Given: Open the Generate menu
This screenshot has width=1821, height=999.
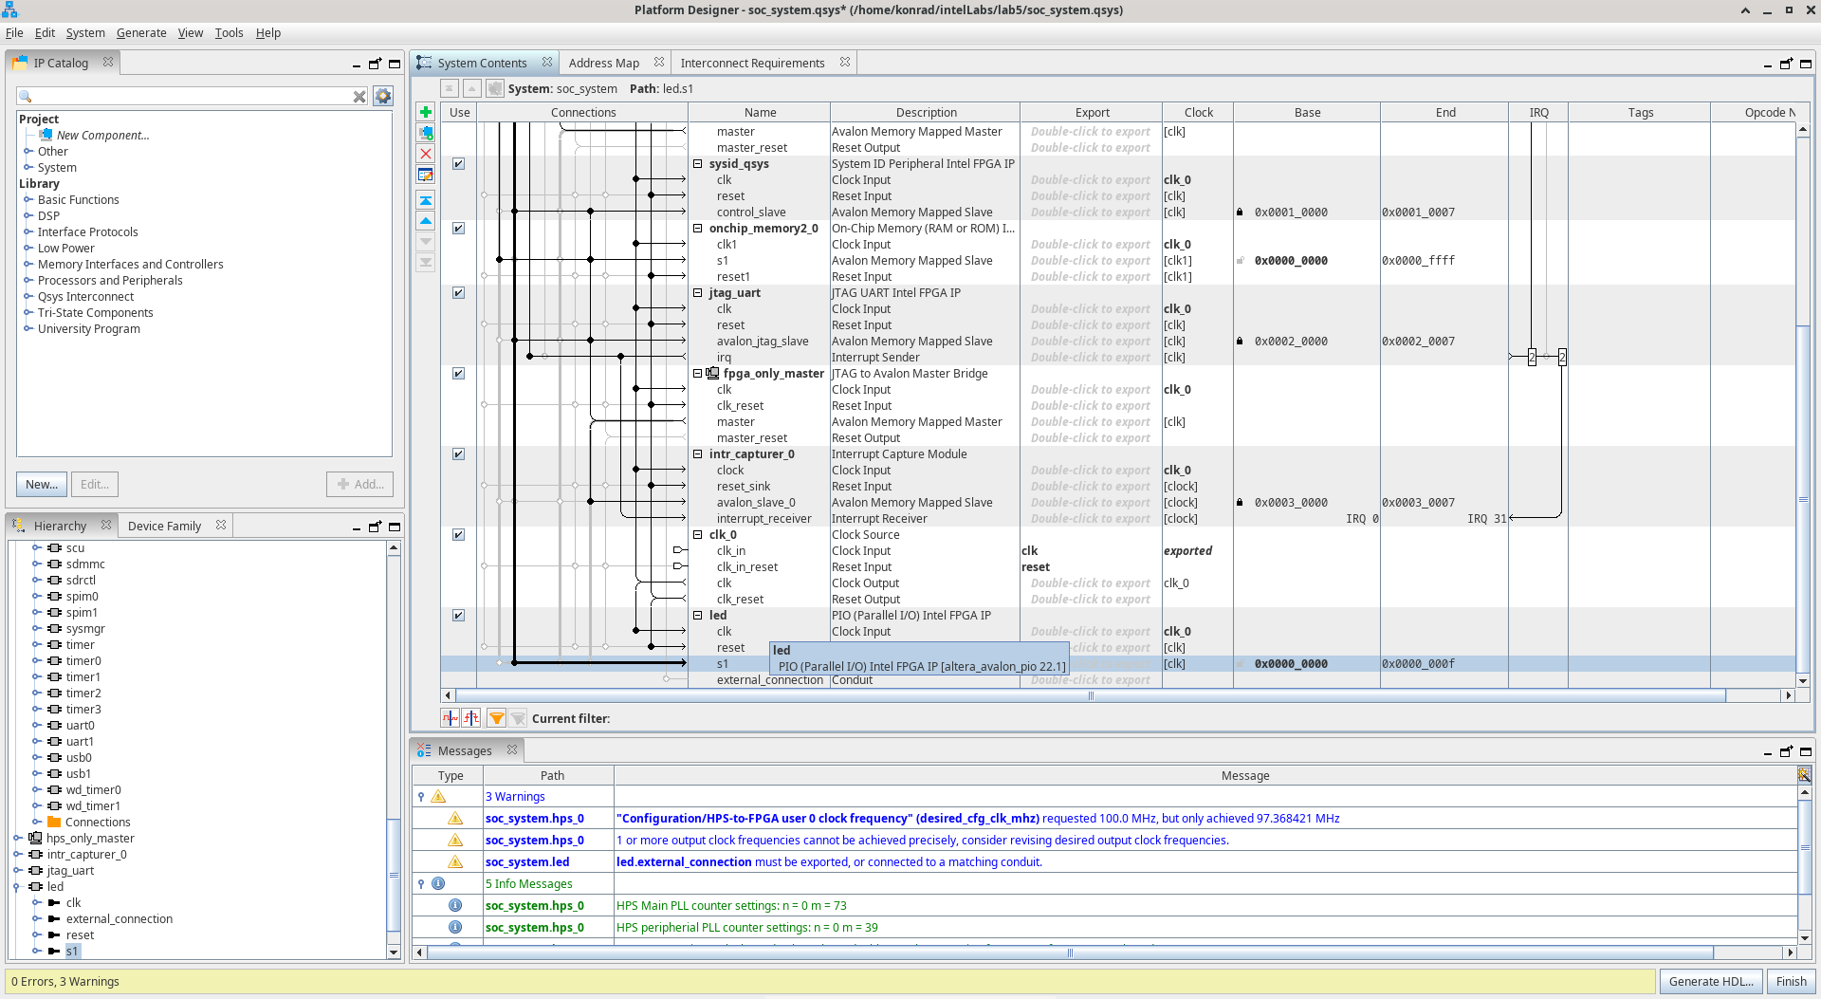Looking at the screenshot, I should click(x=141, y=32).
